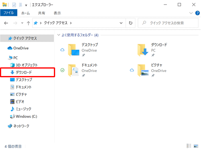The width and height of the screenshot is (201, 150).
Task: Click the search magnifier icon
Action: [x=144, y=23]
